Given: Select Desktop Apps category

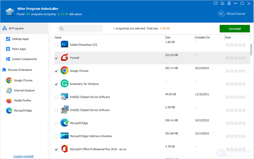Looking at the screenshot, I should click(20, 39).
